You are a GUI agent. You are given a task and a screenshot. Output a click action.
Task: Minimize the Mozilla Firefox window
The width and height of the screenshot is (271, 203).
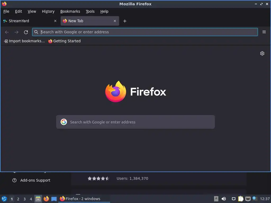point(256,4)
